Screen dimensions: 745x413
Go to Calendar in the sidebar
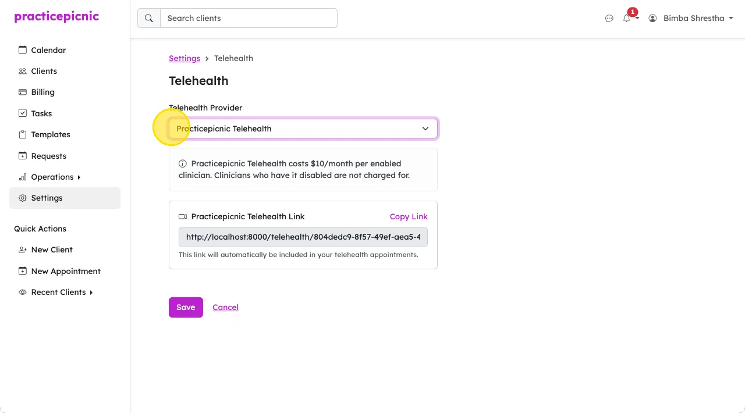[65, 50]
